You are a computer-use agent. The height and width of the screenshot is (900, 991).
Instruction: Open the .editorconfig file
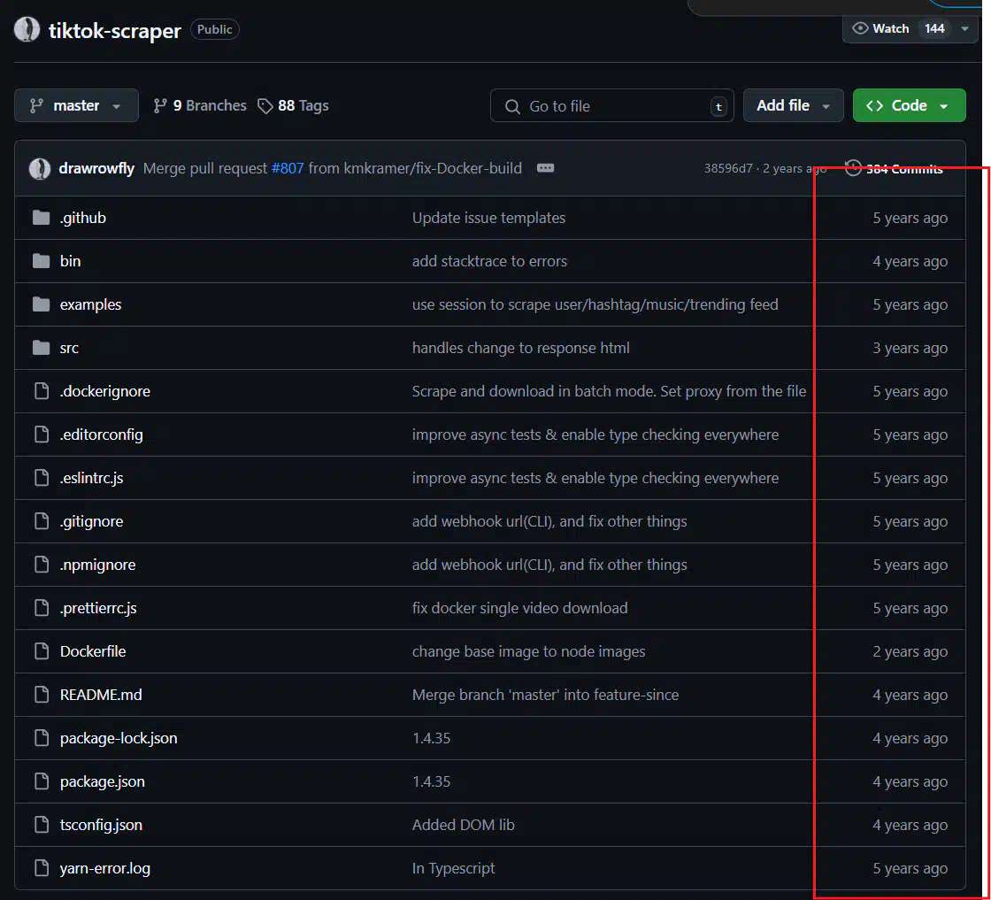[101, 435]
